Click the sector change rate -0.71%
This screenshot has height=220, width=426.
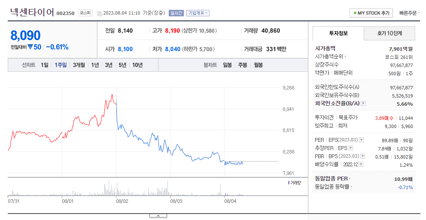(x=405, y=187)
